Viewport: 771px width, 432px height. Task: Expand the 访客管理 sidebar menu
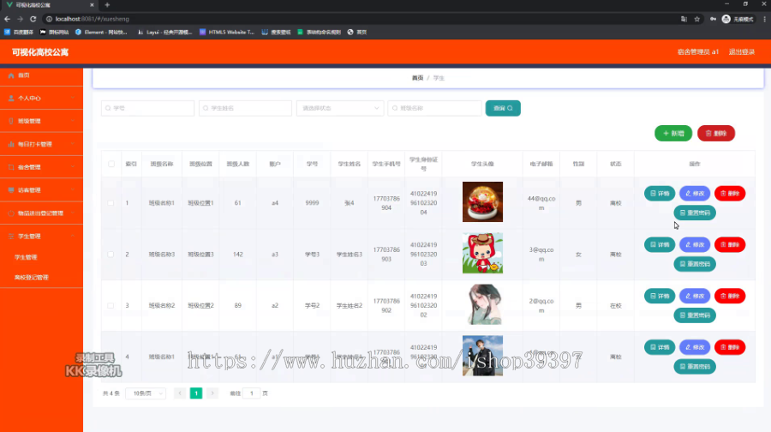click(x=41, y=190)
